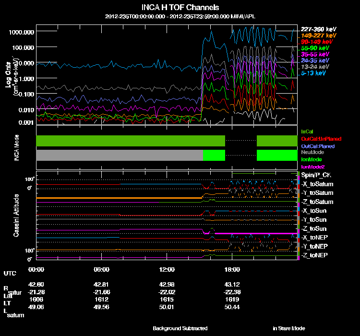Click the in Stare Mode footer text
This screenshot has height=336, width=360.
coord(289,328)
